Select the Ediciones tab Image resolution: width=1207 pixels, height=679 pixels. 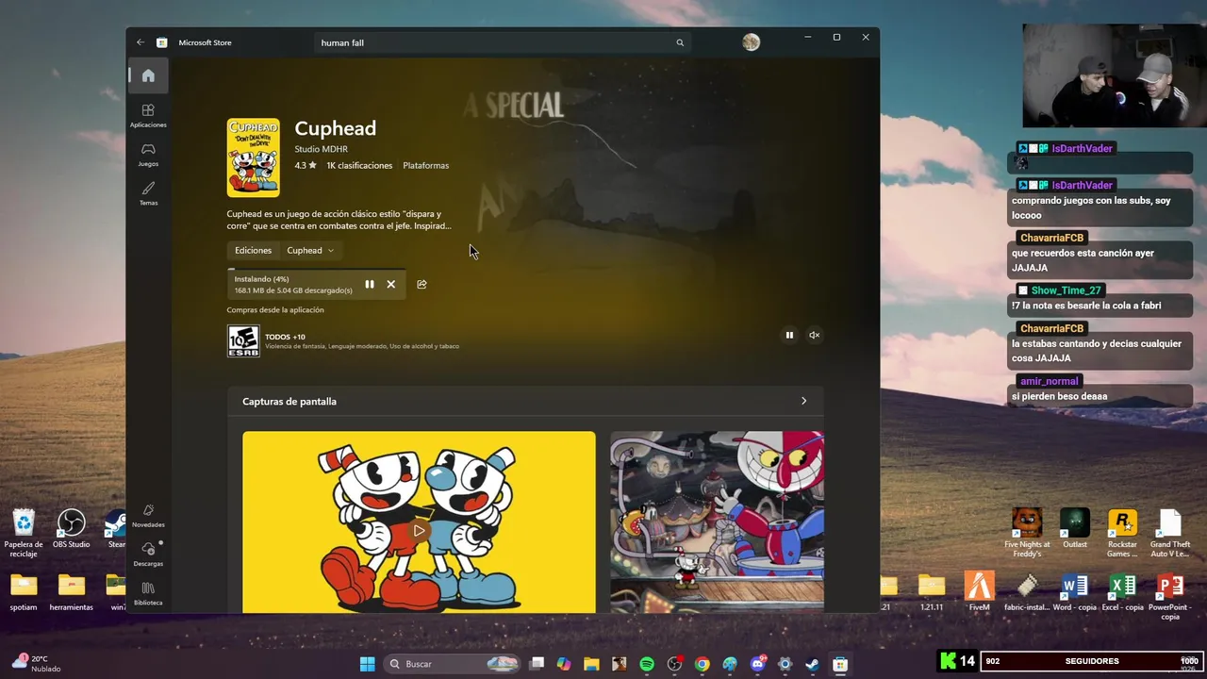pos(253,250)
